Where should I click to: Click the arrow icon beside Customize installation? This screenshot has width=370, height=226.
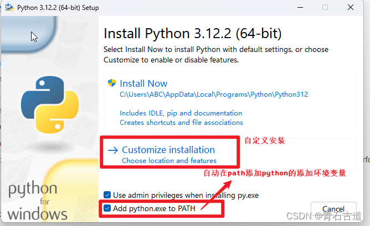[113, 150]
